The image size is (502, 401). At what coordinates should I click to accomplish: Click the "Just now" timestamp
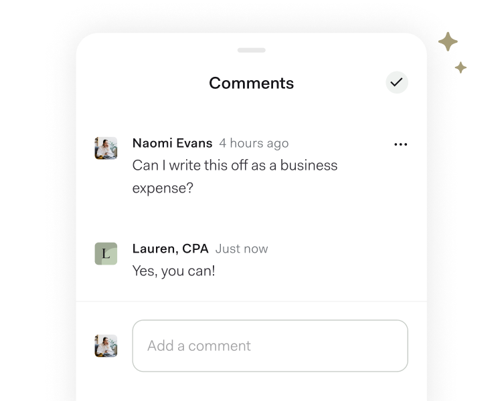[242, 249]
